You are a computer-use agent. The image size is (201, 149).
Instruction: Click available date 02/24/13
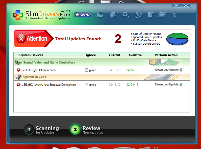point(132,85)
